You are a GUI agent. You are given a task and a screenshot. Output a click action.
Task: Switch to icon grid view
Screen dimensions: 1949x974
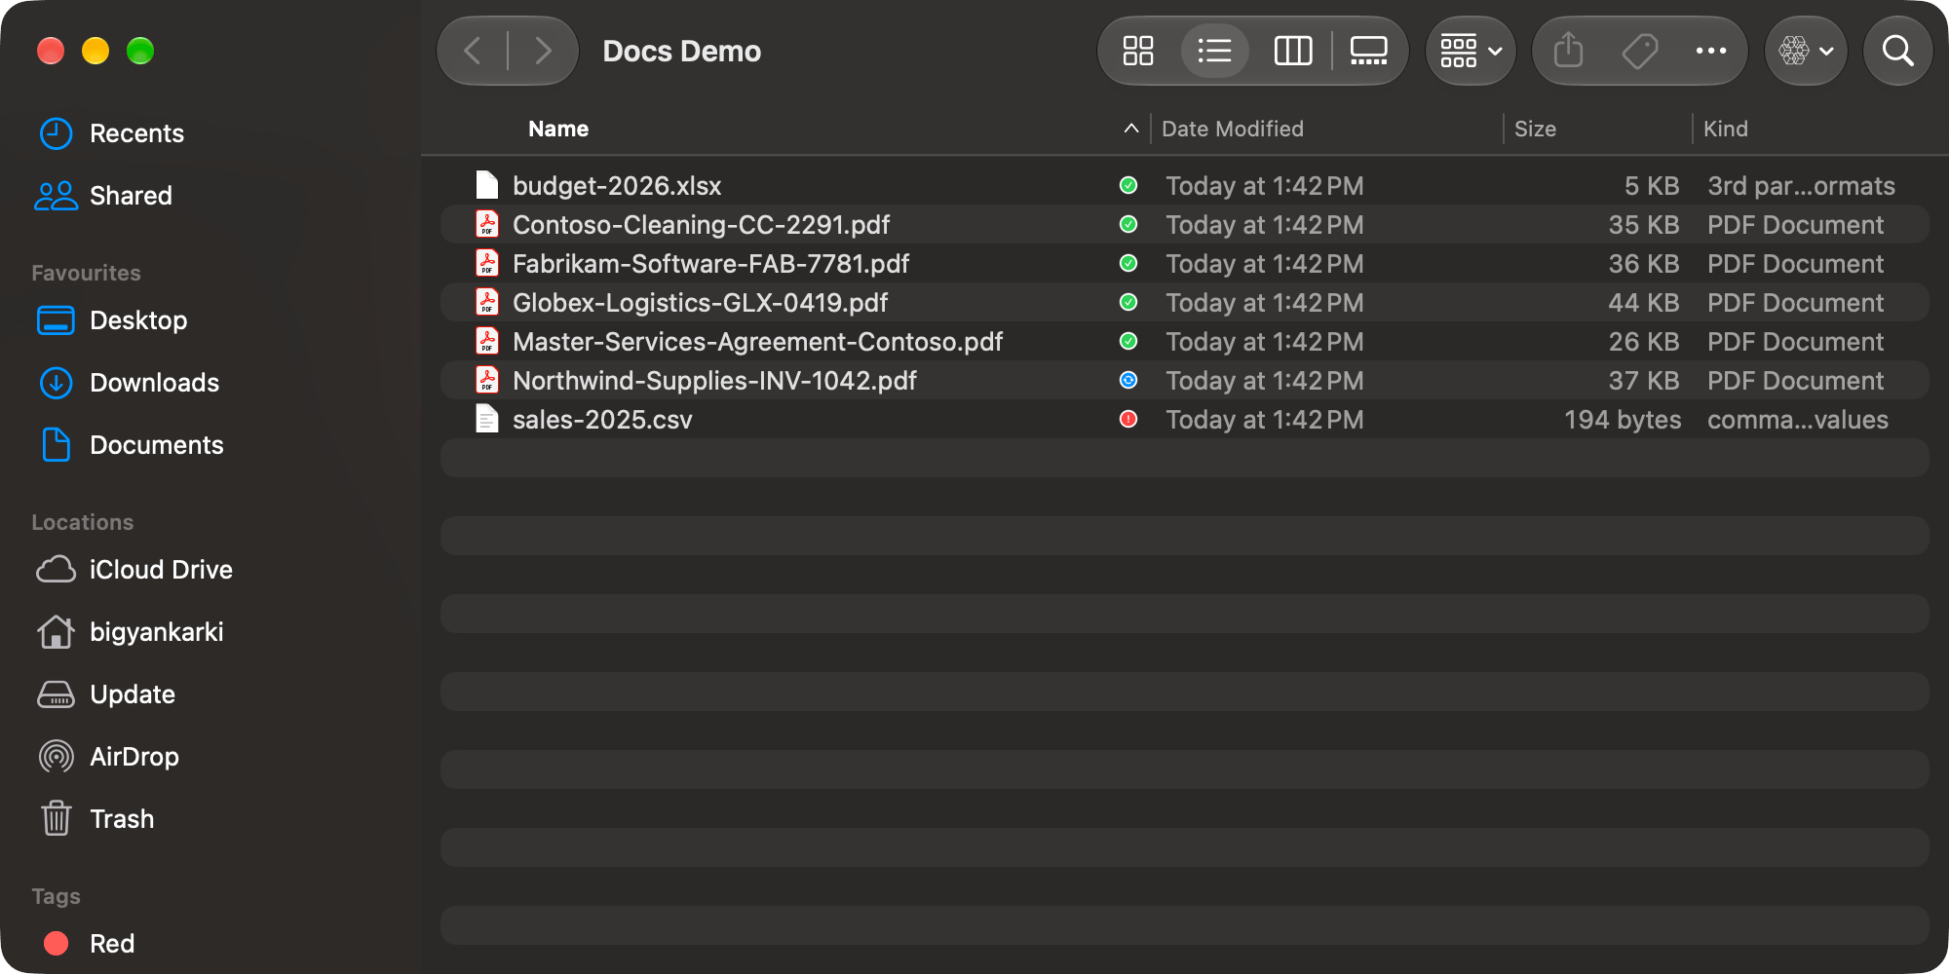(1137, 51)
